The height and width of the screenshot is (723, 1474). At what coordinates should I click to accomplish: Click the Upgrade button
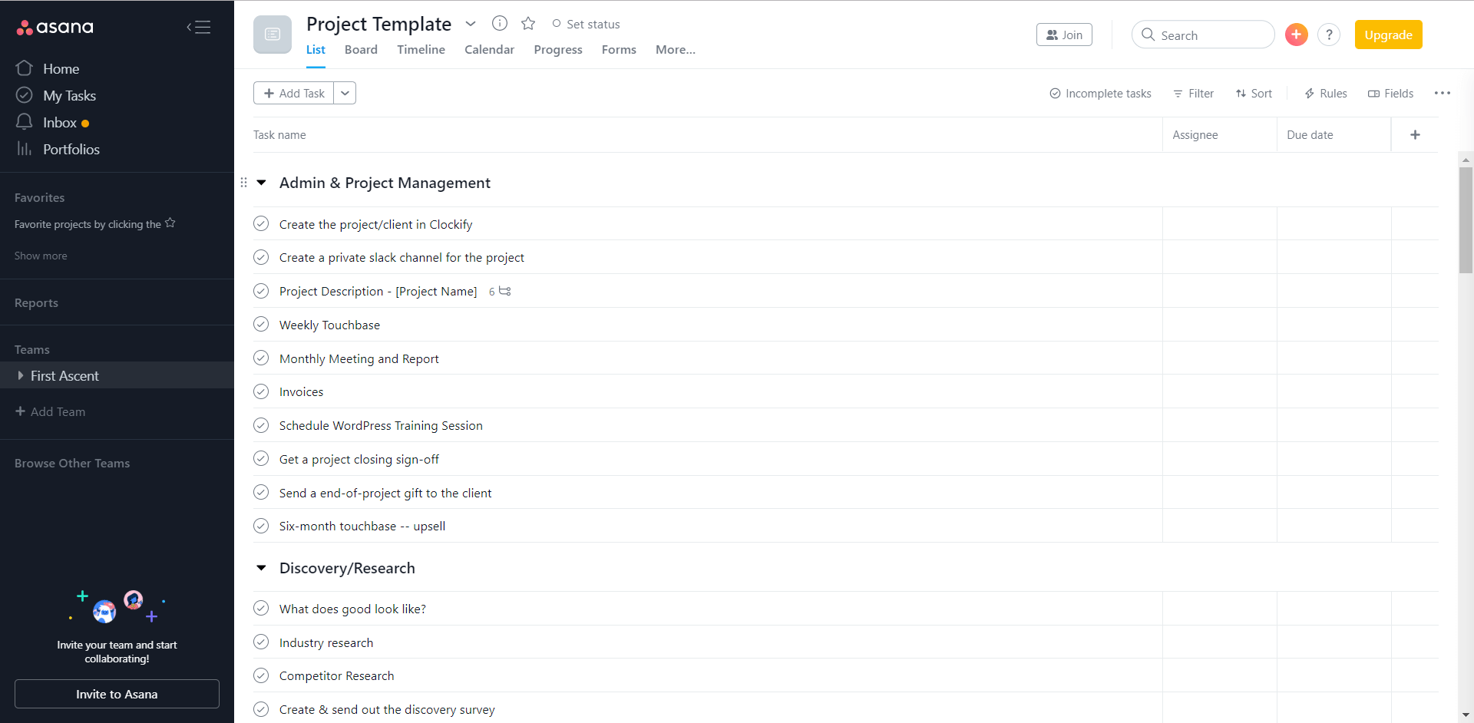[x=1388, y=35]
